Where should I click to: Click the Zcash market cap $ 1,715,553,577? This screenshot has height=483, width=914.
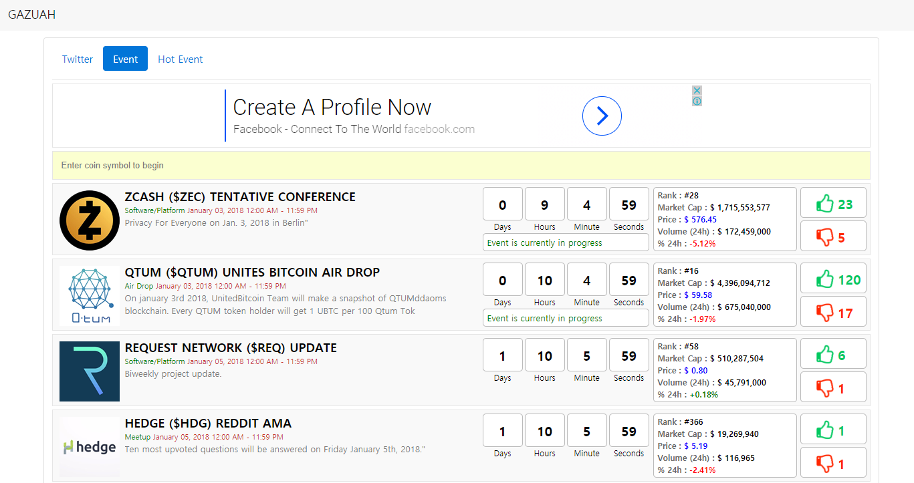[740, 208]
